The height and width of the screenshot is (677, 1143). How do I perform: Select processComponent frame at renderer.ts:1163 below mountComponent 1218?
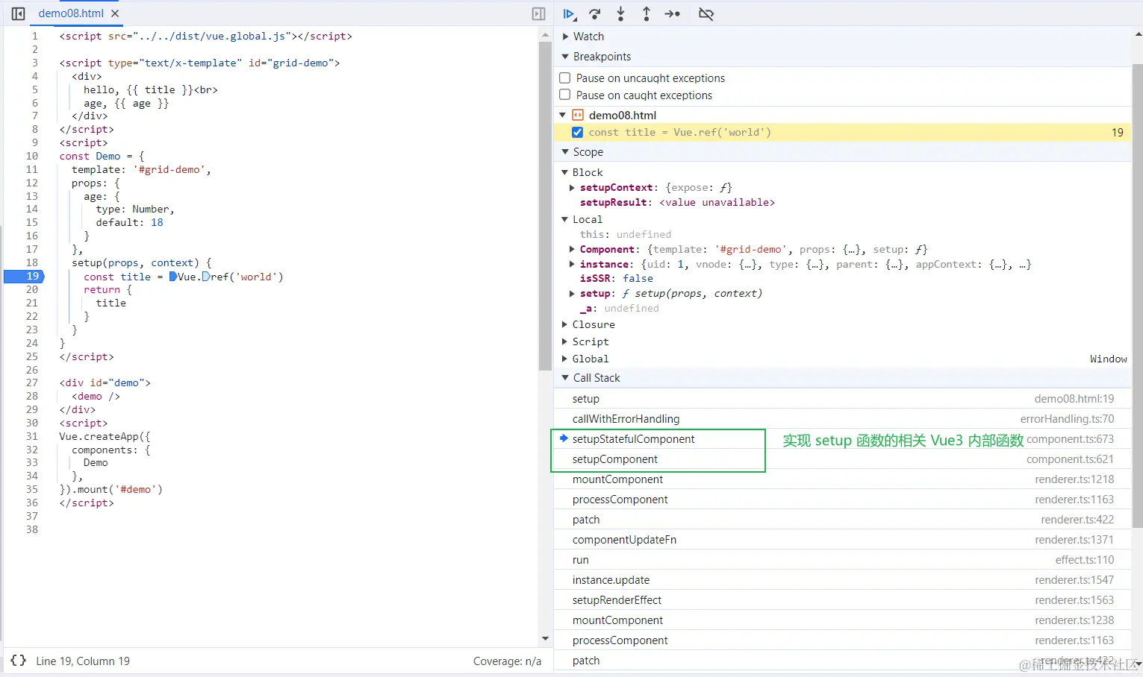click(843, 500)
